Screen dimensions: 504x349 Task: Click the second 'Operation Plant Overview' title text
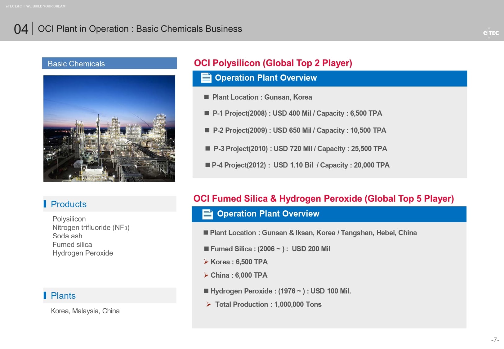coord(268,214)
